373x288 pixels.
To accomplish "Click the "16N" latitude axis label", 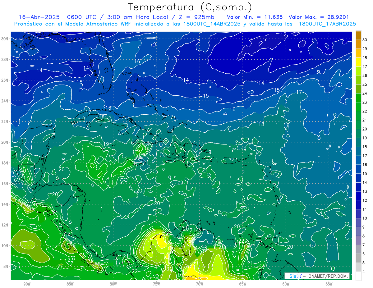I will click(5, 184).
